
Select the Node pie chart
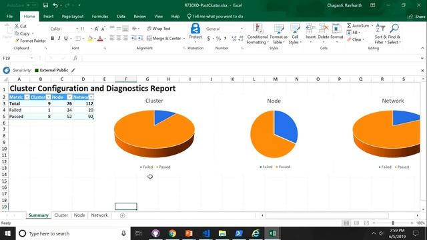click(274, 134)
